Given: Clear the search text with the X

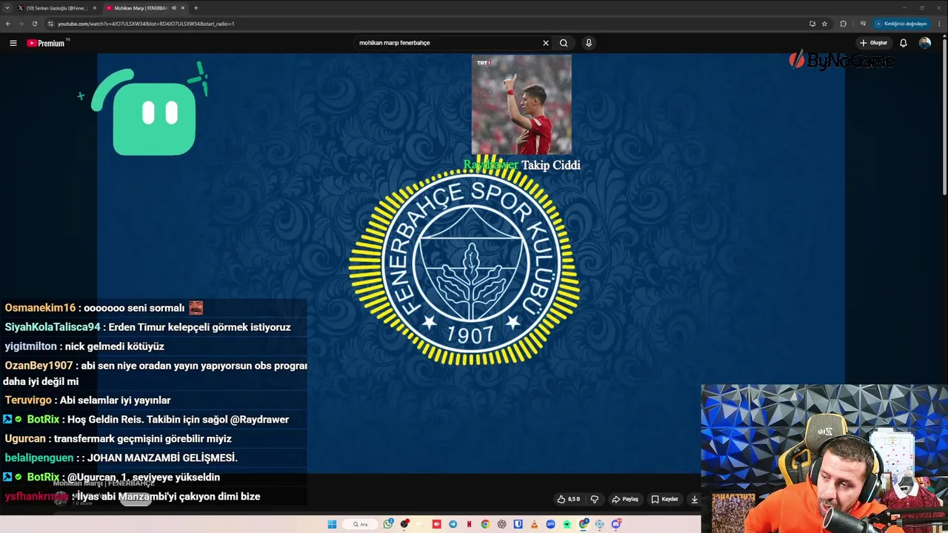Looking at the screenshot, I should coord(546,43).
